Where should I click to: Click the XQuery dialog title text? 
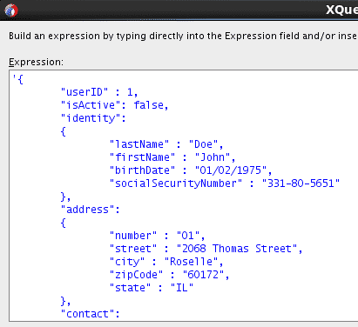[x=341, y=10]
